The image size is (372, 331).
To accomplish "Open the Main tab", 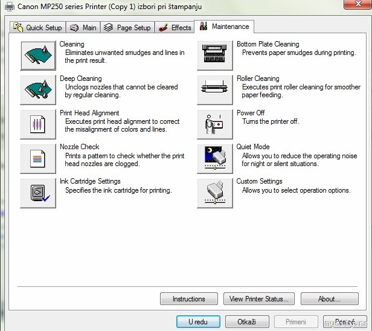I will pyautogui.click(x=83, y=28).
